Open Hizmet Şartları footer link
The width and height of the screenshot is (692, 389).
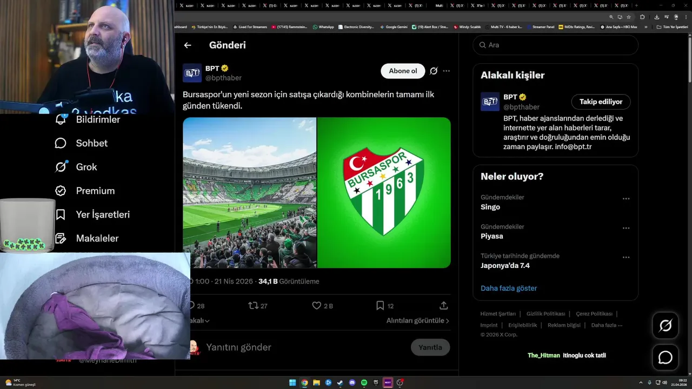498,314
